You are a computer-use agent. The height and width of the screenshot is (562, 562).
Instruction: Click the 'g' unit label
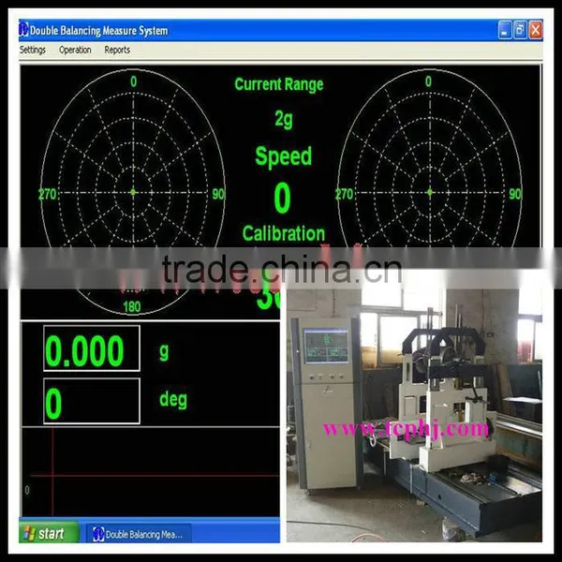point(164,352)
